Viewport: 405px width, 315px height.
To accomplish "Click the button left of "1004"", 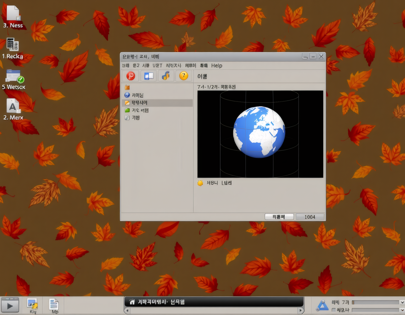I will 279,217.
